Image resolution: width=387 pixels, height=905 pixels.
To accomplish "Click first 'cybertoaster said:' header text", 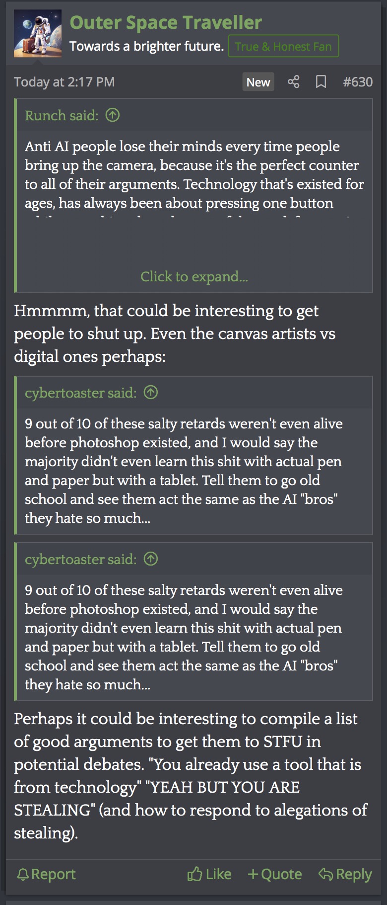I will pyautogui.click(x=80, y=393).
